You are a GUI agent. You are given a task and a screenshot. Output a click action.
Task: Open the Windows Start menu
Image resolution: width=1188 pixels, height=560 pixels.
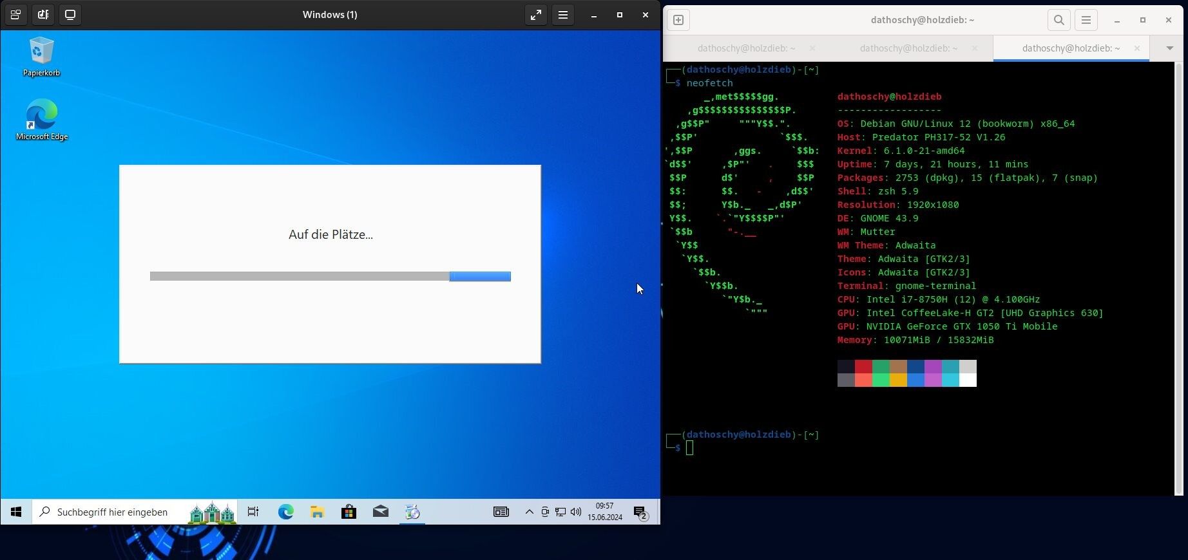[x=16, y=512]
